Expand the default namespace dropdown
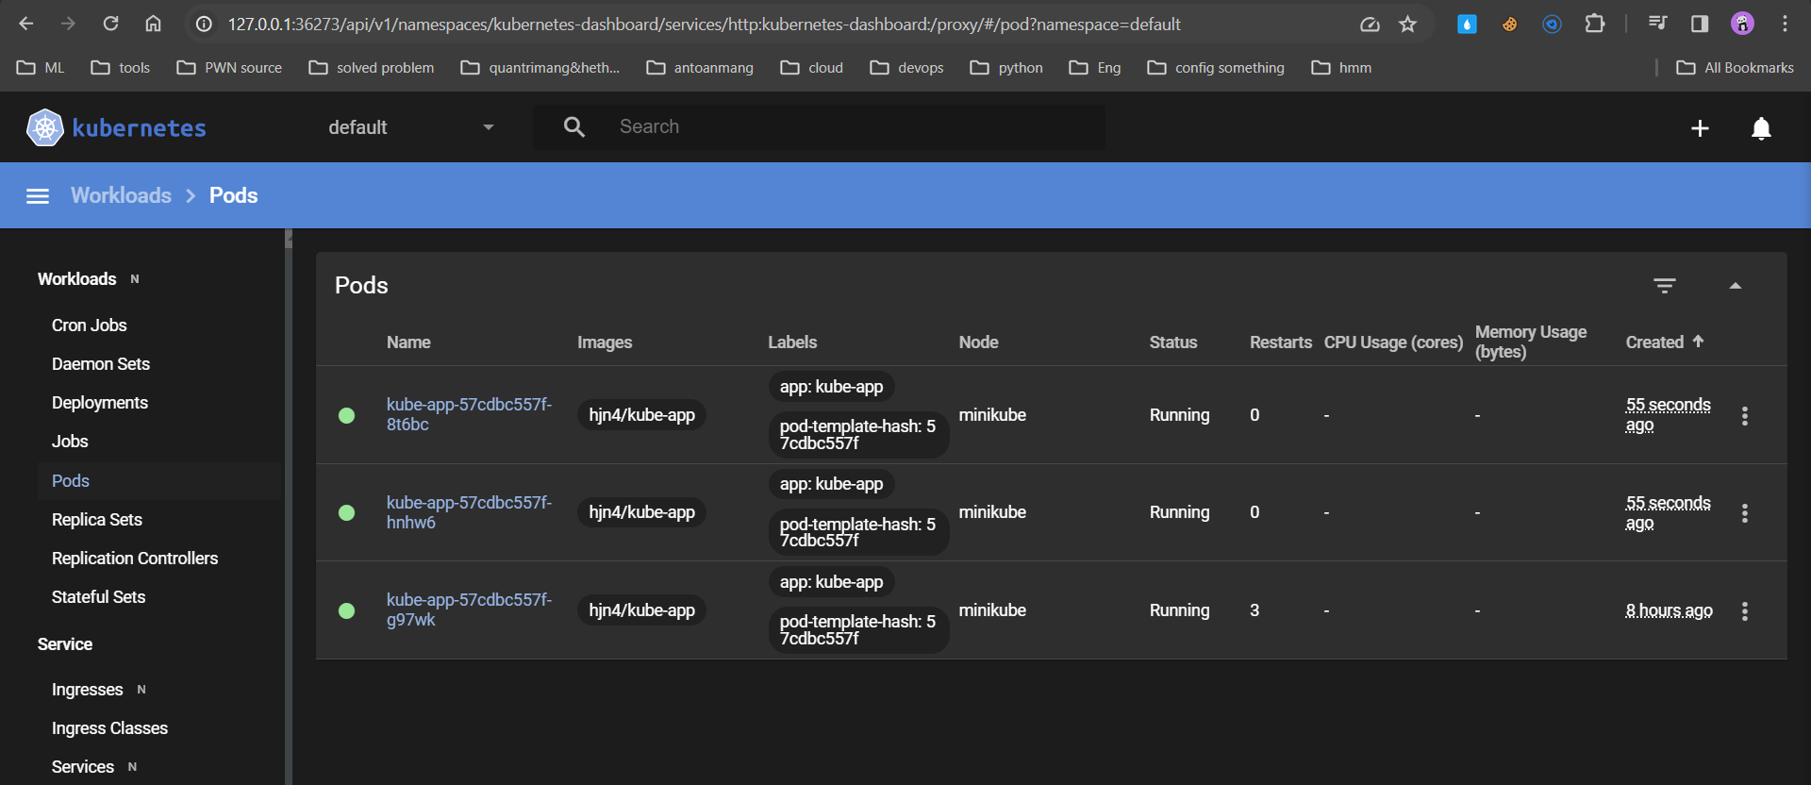Viewport: 1811px width, 785px height. pyautogui.click(x=411, y=127)
